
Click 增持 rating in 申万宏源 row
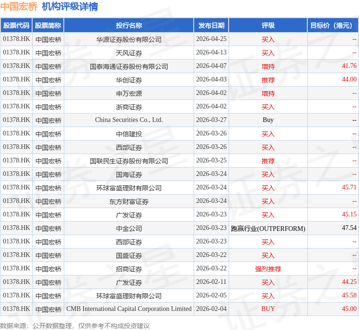(268, 94)
